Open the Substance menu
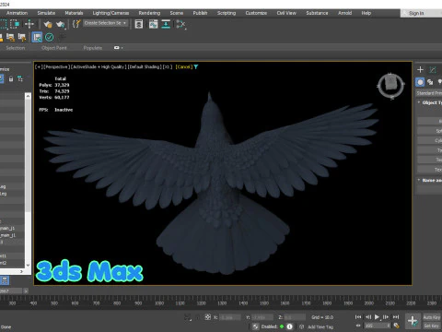Screen dimensions: 442x332 click(x=317, y=13)
